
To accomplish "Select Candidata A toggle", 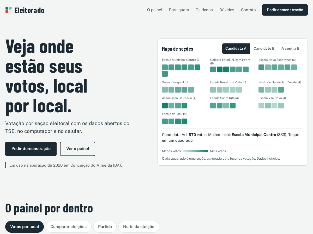I will tap(236, 49).
